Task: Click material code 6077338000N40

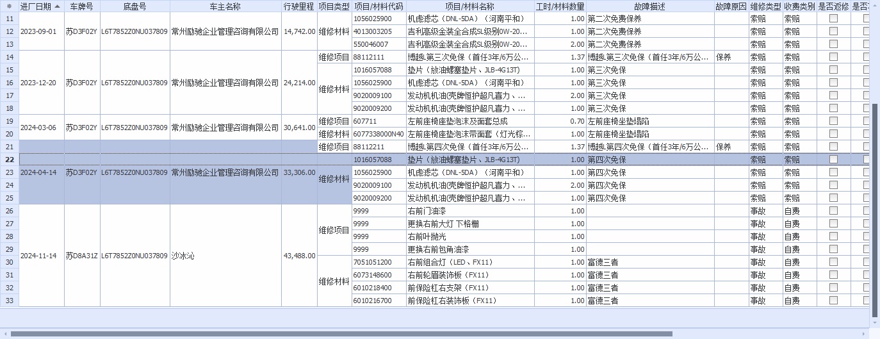Action: 379,134
